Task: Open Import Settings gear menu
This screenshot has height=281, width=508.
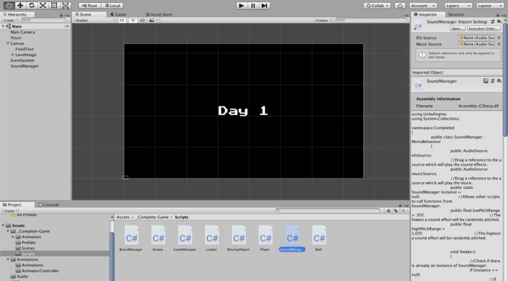Action: pos(499,21)
